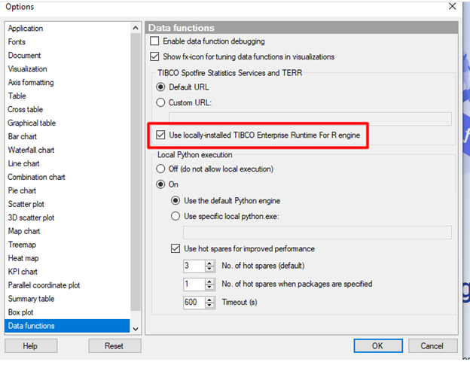This screenshot has width=470, height=365.
Task: Select the Map chart category
Action: click(x=68, y=231)
